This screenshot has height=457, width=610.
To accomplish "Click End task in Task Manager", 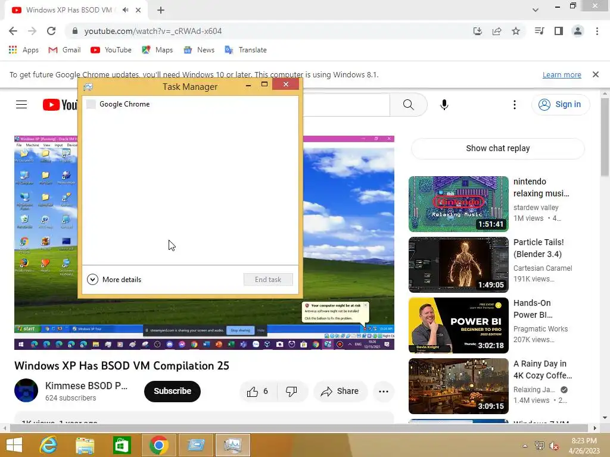I will [268, 280].
